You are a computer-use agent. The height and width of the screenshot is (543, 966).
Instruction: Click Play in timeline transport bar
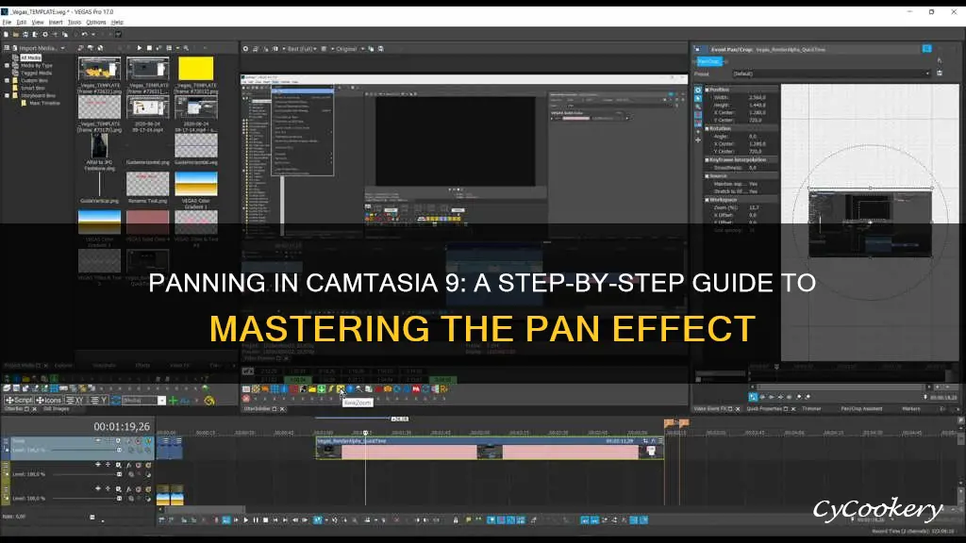pyautogui.click(x=246, y=520)
